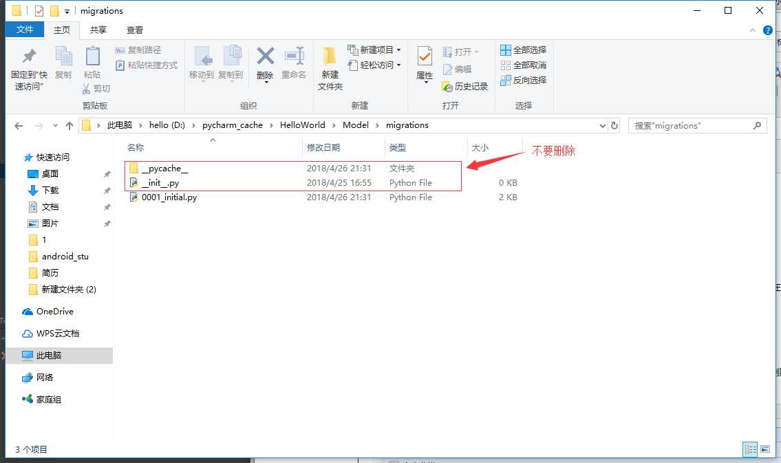This screenshot has height=463, width=781.
Task: Open Help with the question mark icon
Action: [x=767, y=30]
